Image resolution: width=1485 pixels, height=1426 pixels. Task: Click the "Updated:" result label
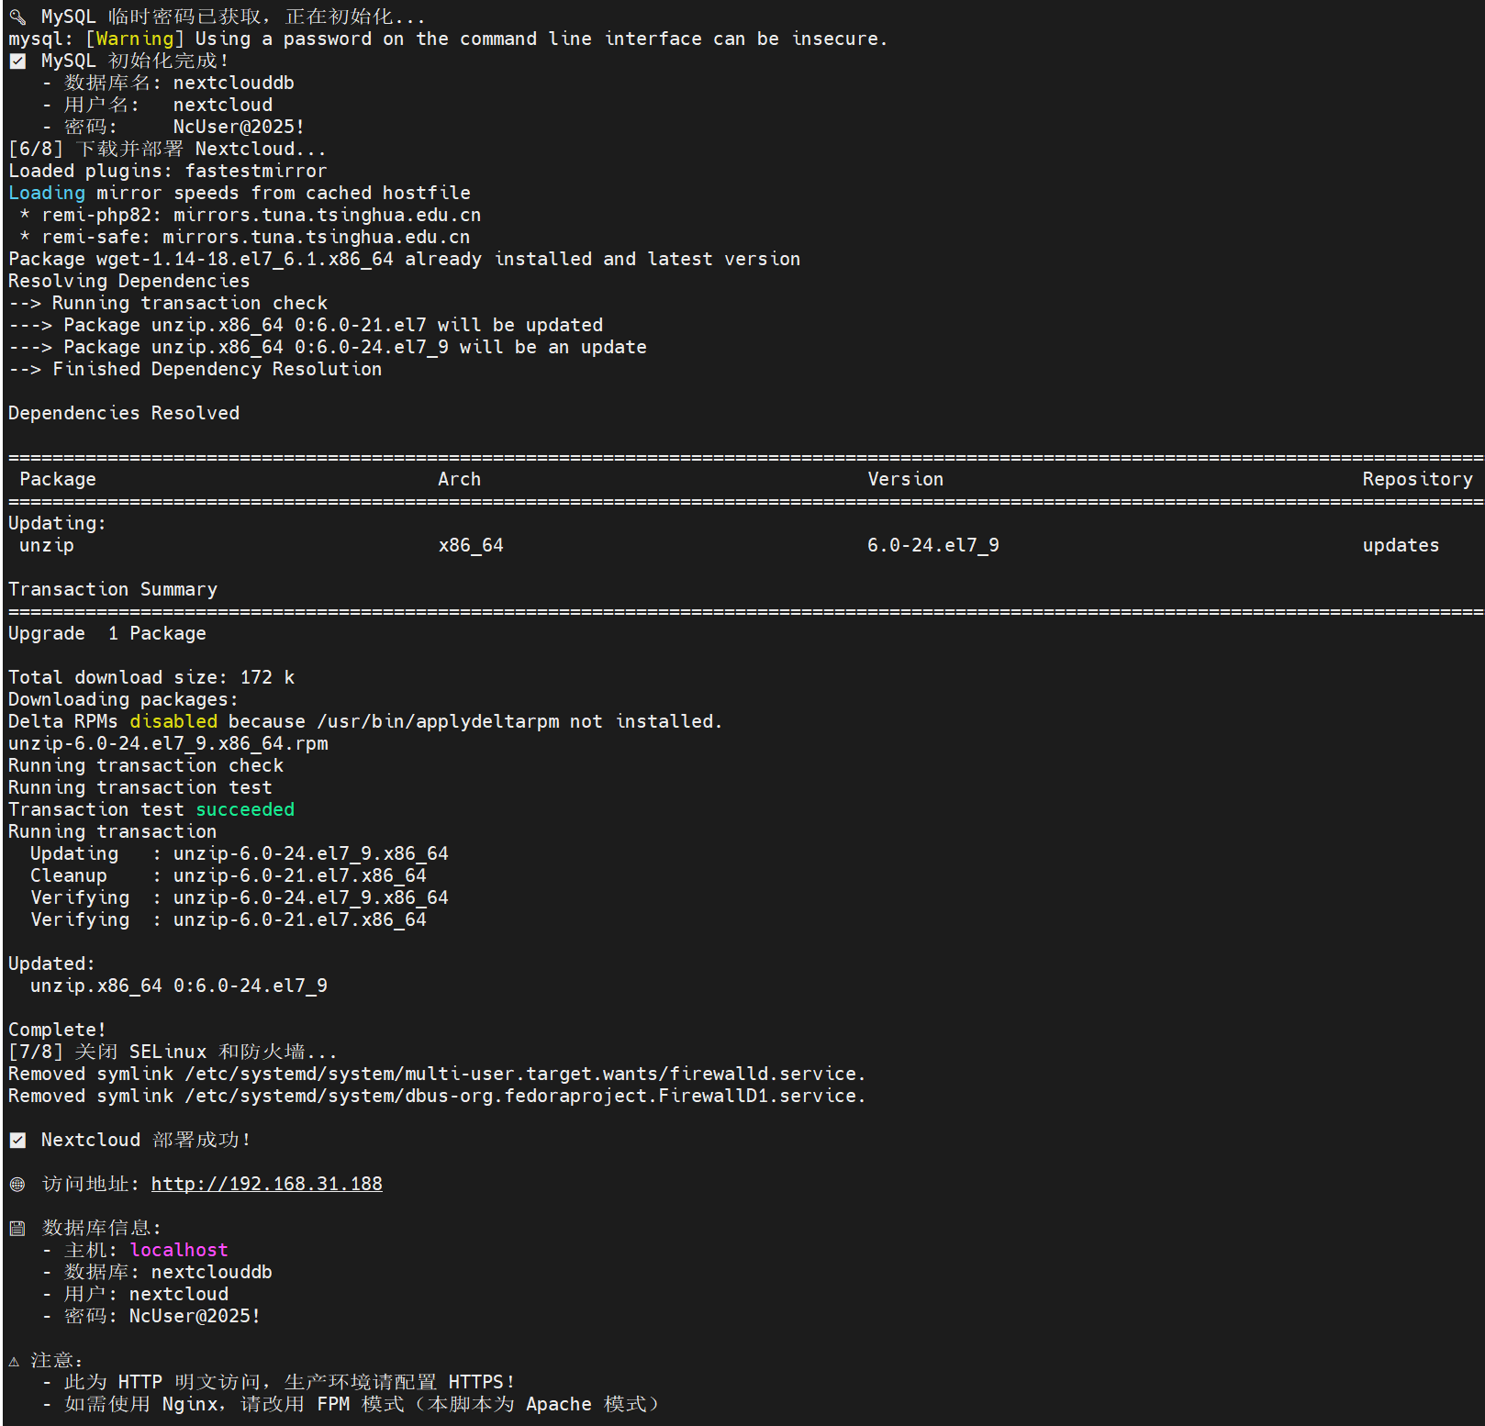coord(52,964)
